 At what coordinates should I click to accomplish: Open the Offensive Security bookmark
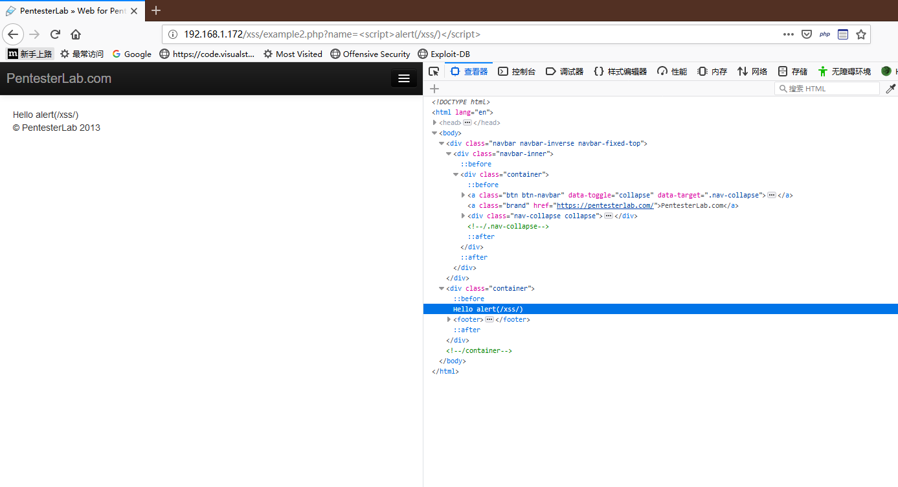370,54
